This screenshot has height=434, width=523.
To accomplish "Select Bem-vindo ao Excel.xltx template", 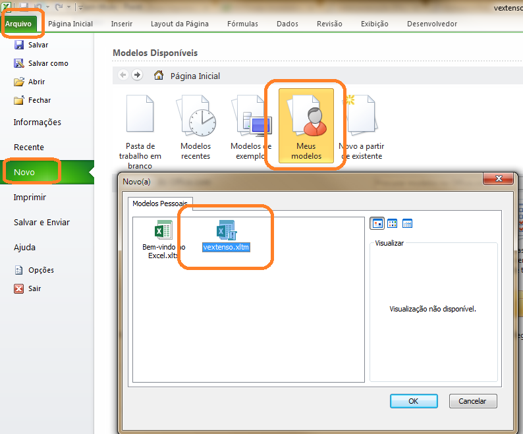I will tap(163, 240).
